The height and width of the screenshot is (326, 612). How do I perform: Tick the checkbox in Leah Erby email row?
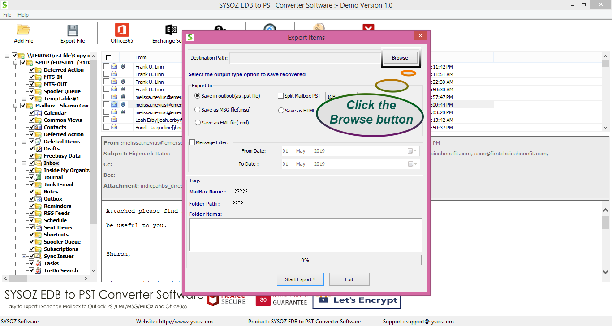pos(107,120)
